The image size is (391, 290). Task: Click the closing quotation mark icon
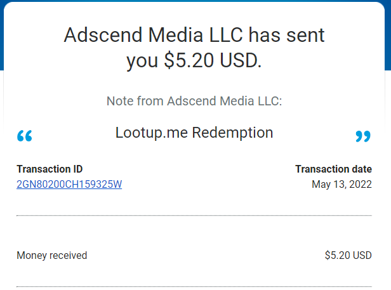click(x=362, y=136)
